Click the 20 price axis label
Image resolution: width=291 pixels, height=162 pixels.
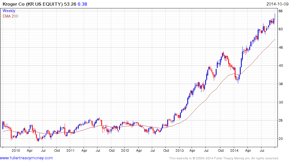(x=280, y=139)
